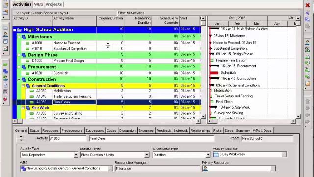Open the red Risks icon in left sidebar
Viewport: 314px width, 177px height.
(x=5, y=98)
